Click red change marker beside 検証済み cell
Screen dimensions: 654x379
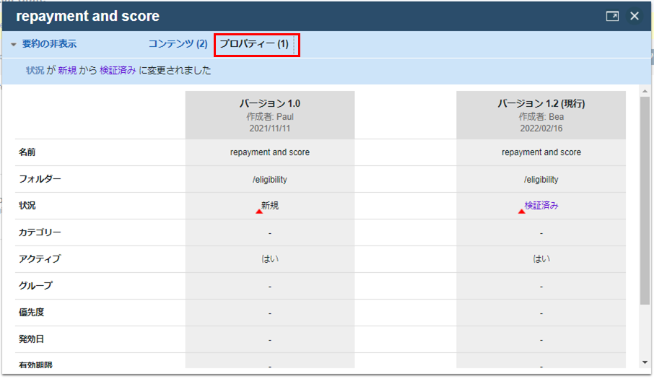tap(521, 212)
